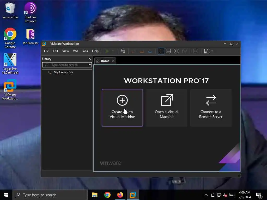Click the network tray icon

click(x=219, y=195)
